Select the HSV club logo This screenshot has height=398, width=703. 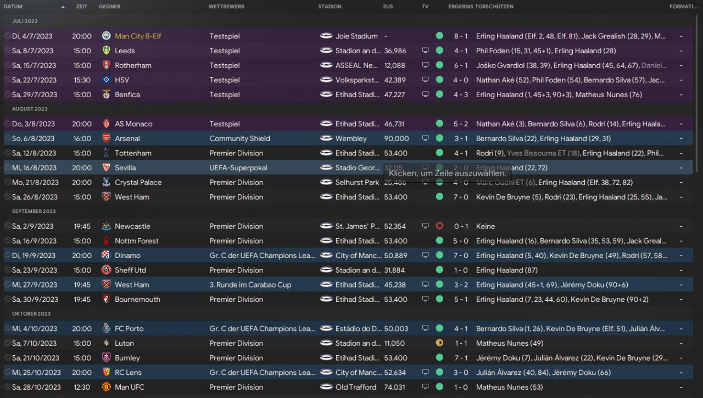[106, 80]
